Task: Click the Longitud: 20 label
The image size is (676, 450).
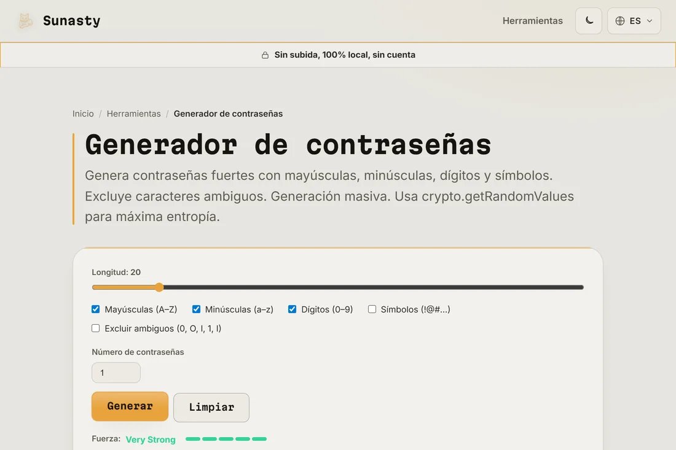Action: (x=116, y=272)
